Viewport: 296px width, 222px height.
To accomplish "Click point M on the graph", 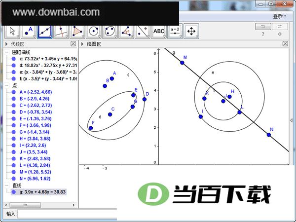I will click(x=182, y=63).
